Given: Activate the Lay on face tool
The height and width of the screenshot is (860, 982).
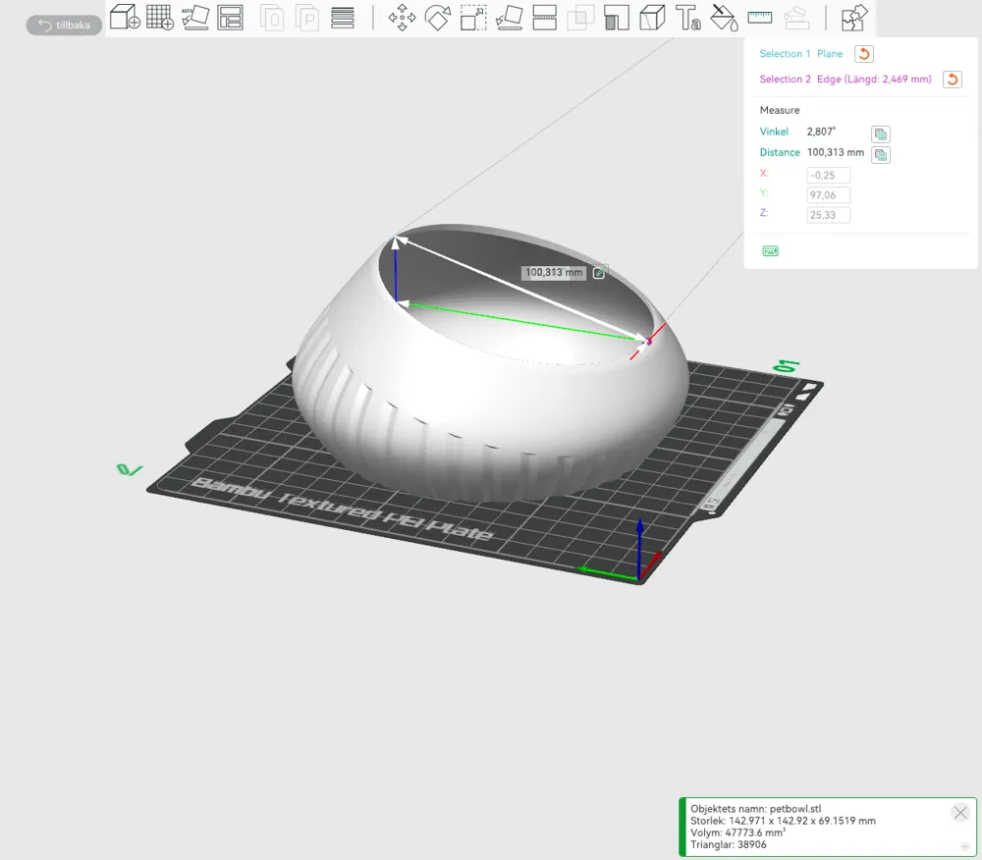Looking at the screenshot, I should [509, 18].
